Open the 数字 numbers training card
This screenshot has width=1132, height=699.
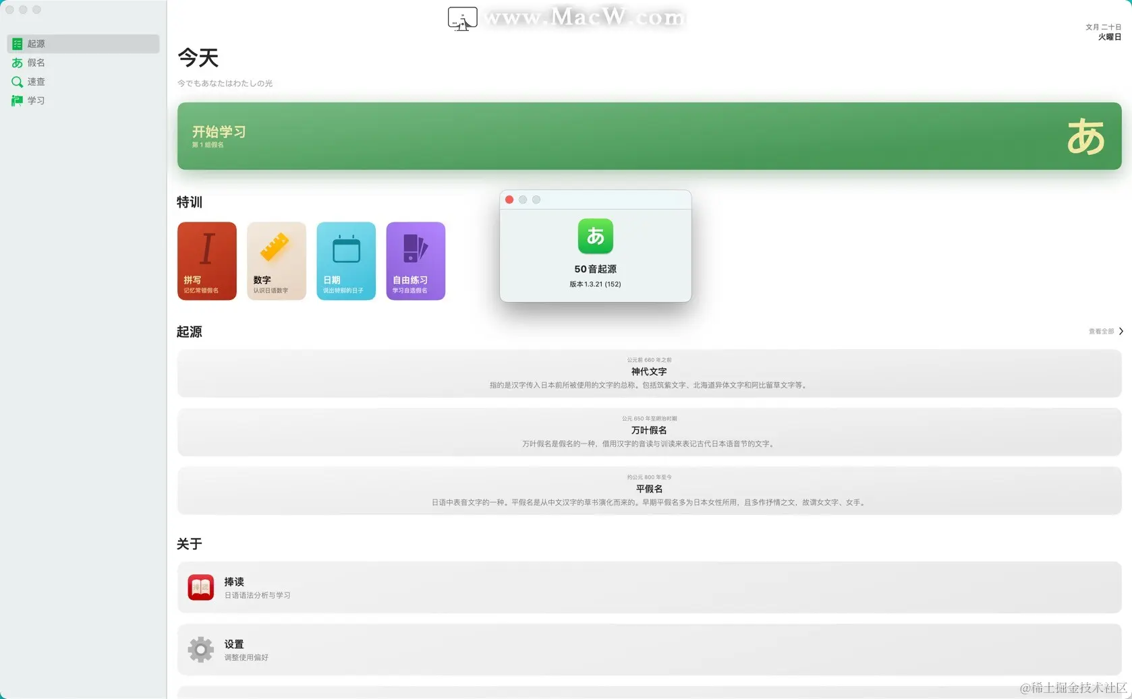[x=277, y=261]
